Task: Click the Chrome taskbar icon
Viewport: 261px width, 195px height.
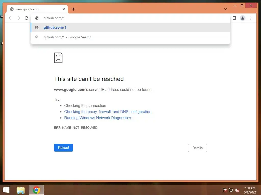Action: pos(36,190)
